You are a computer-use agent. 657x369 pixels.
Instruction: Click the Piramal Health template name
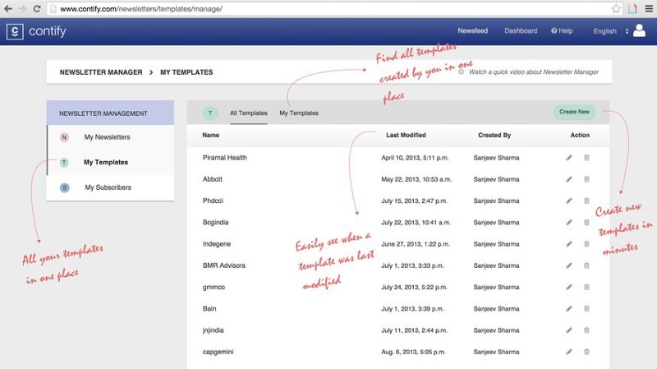pyautogui.click(x=224, y=158)
